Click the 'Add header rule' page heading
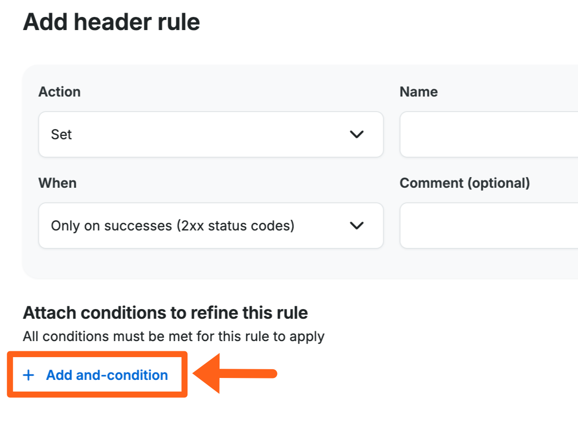Image resolution: width=578 pixels, height=426 pixels. [111, 22]
